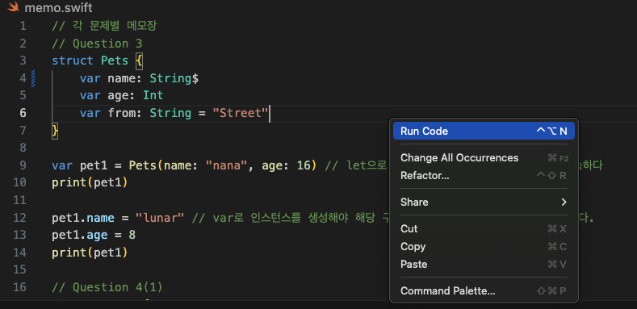Click line number 16 in the gutter
The width and height of the screenshot is (637, 309).
point(19,287)
